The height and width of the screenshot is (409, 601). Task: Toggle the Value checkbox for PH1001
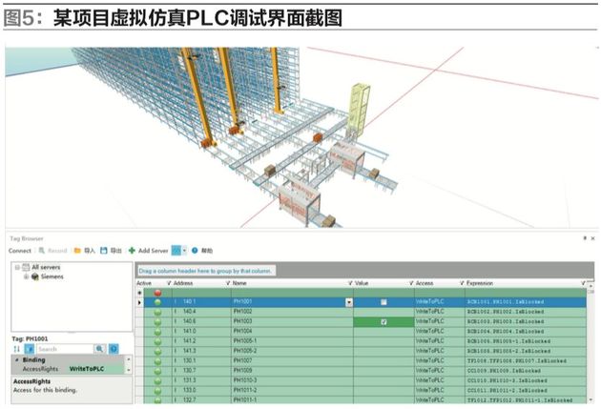tap(383, 302)
